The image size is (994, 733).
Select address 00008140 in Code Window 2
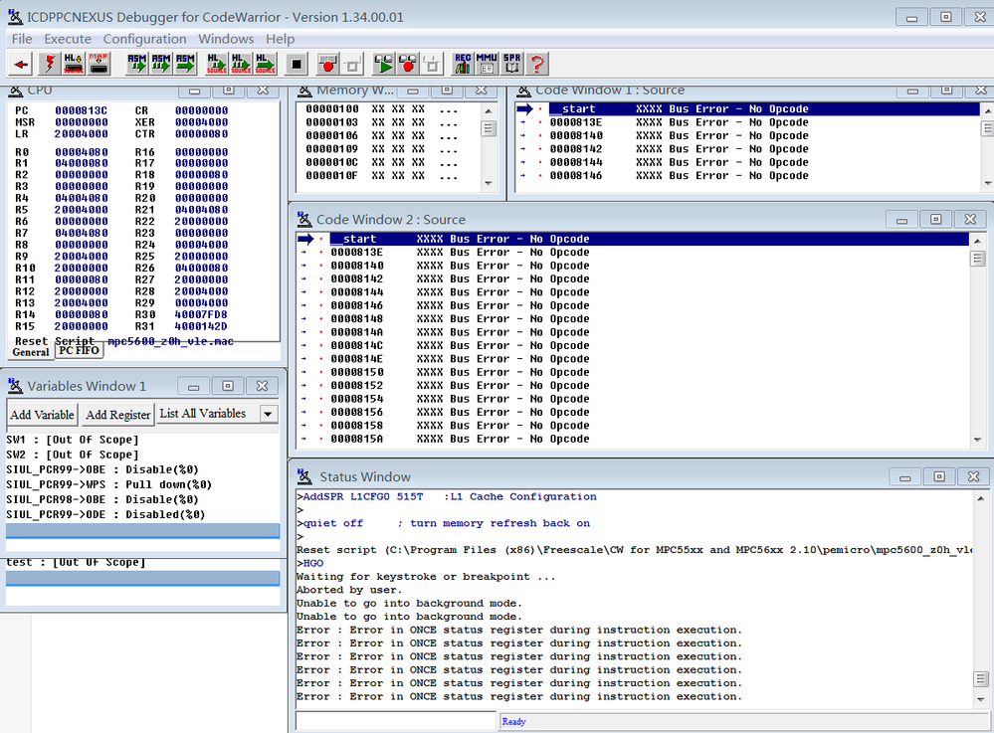[356, 267]
